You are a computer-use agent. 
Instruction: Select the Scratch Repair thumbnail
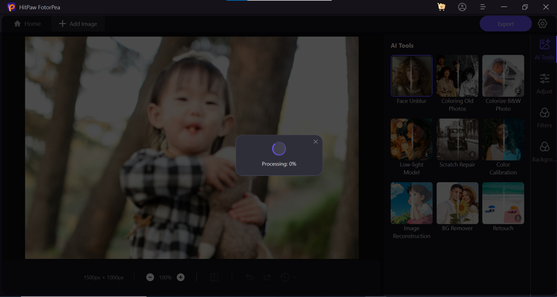tap(457, 139)
